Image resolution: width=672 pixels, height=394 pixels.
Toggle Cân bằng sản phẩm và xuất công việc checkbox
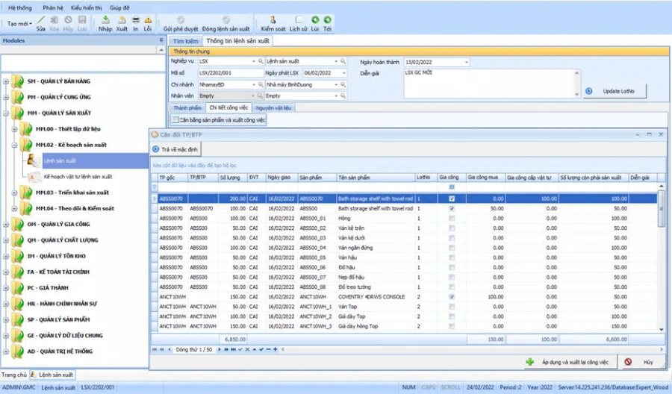175,120
